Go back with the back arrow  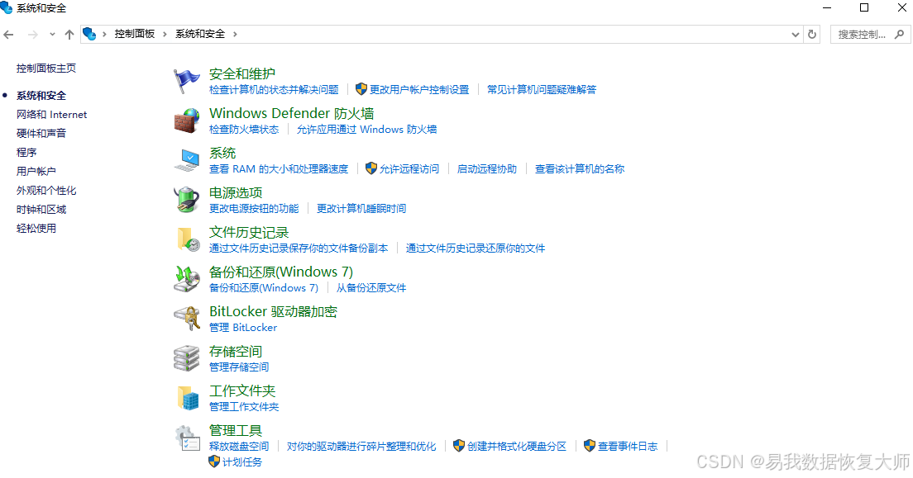click(x=9, y=35)
